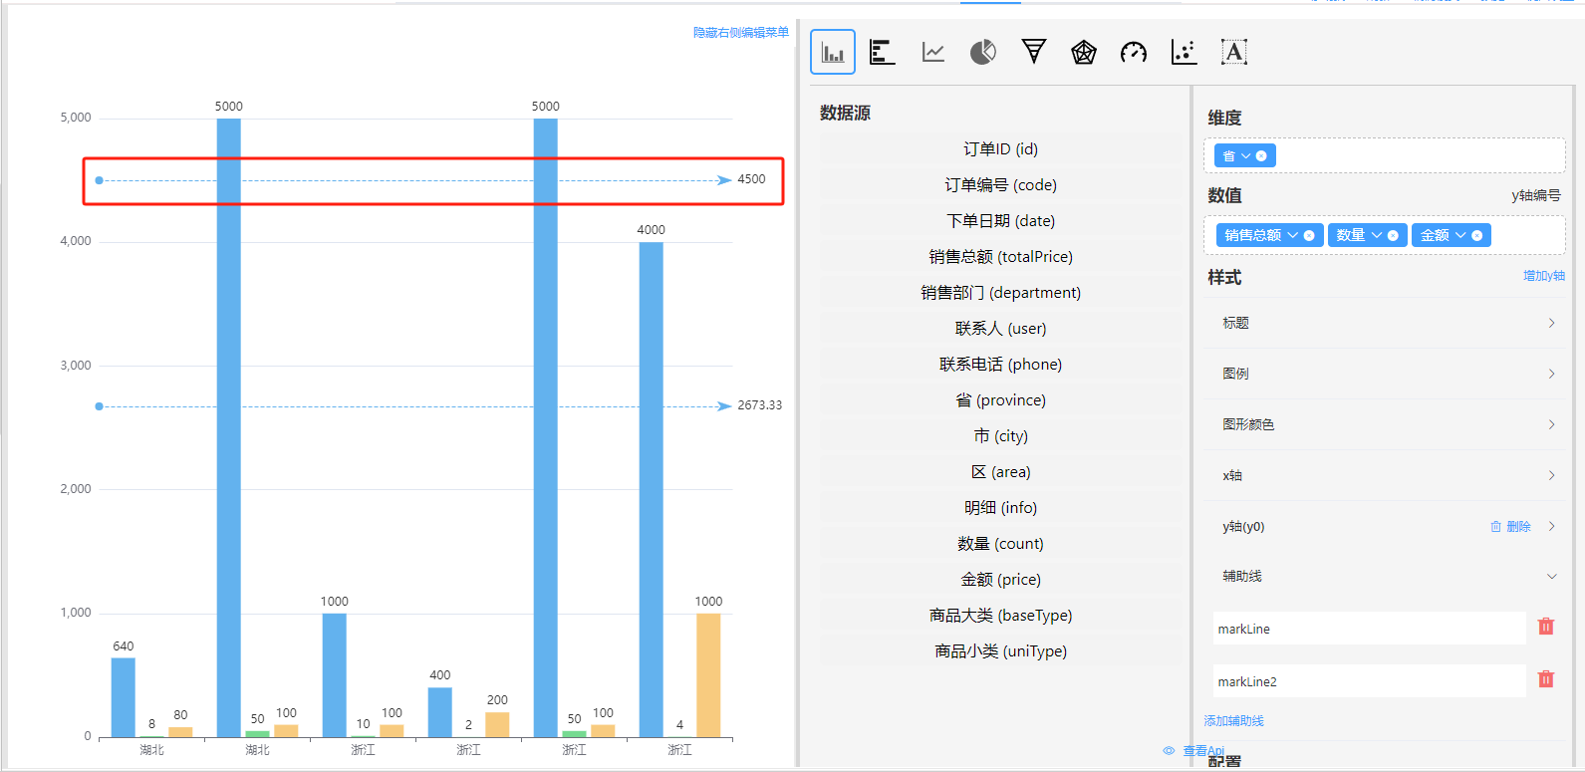Select the radar chart type
Image resolution: width=1585 pixels, height=772 pixels.
tap(1084, 52)
